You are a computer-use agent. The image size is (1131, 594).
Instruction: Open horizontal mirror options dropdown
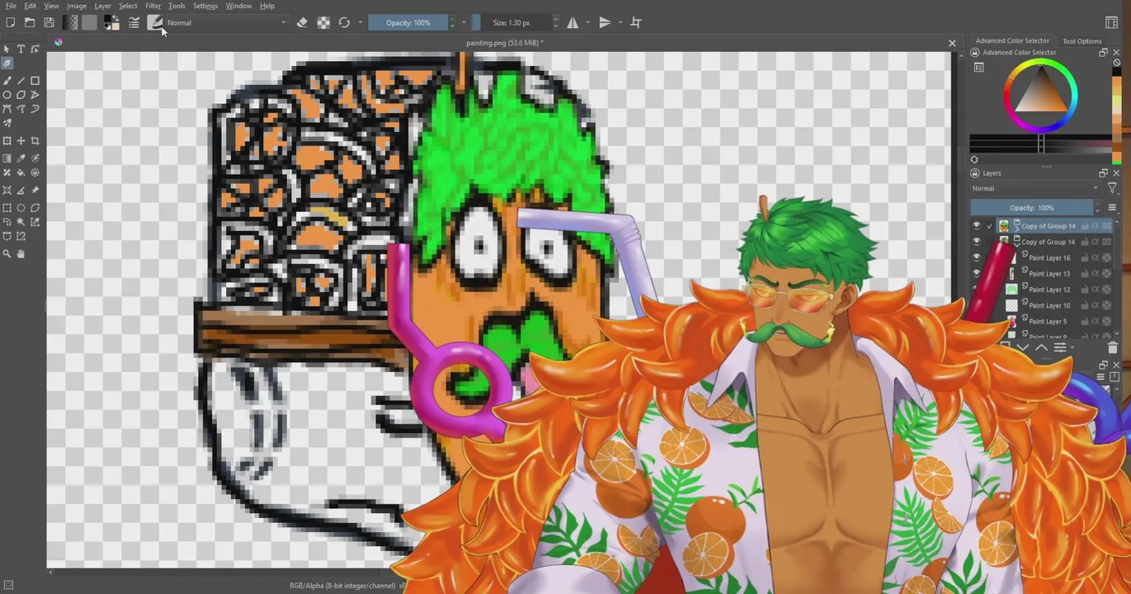[x=587, y=23]
